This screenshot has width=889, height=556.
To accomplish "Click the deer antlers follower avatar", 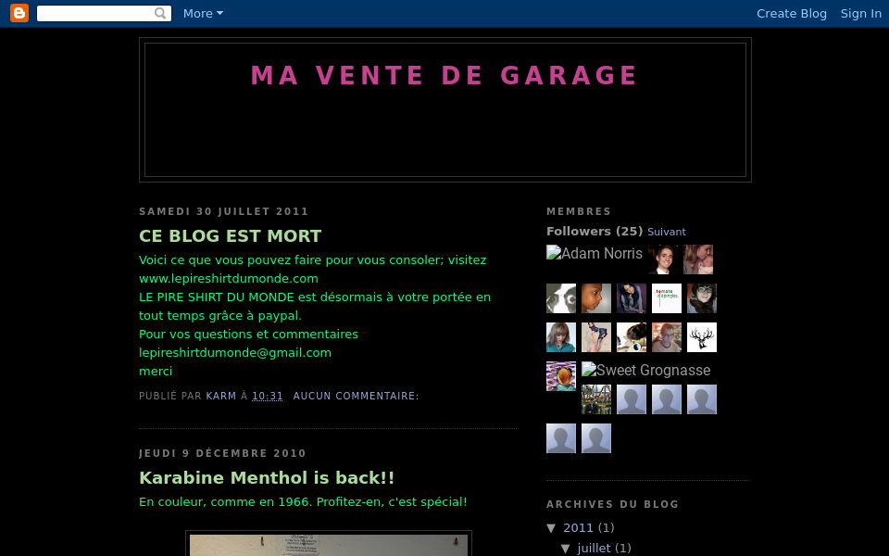I will (x=702, y=337).
